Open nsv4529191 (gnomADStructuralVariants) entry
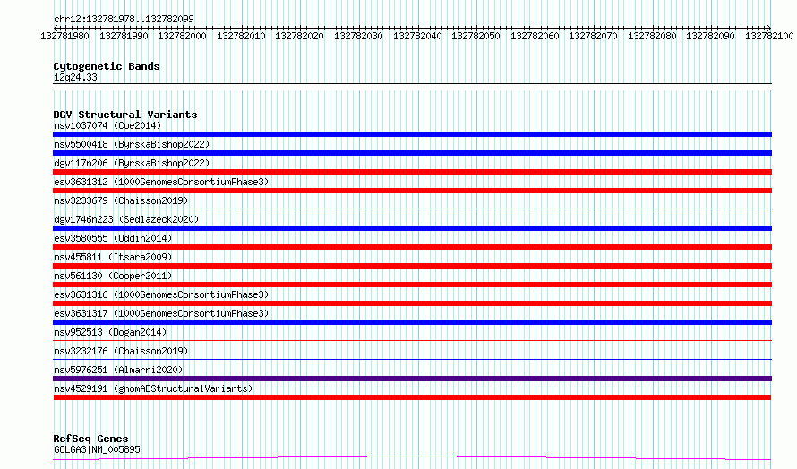 pos(153,388)
